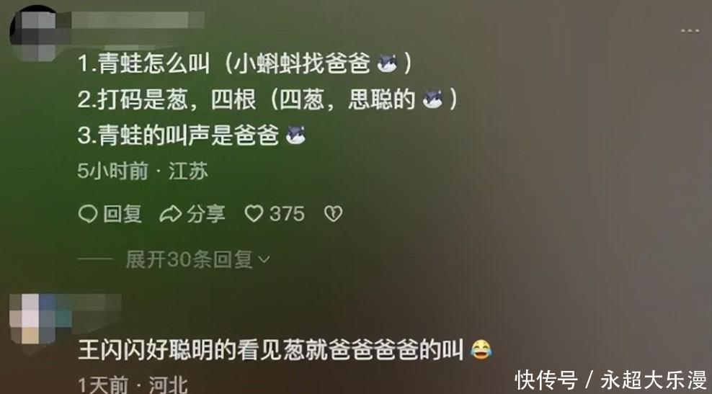Click the first commenter's blurred username

[x=136, y=20]
